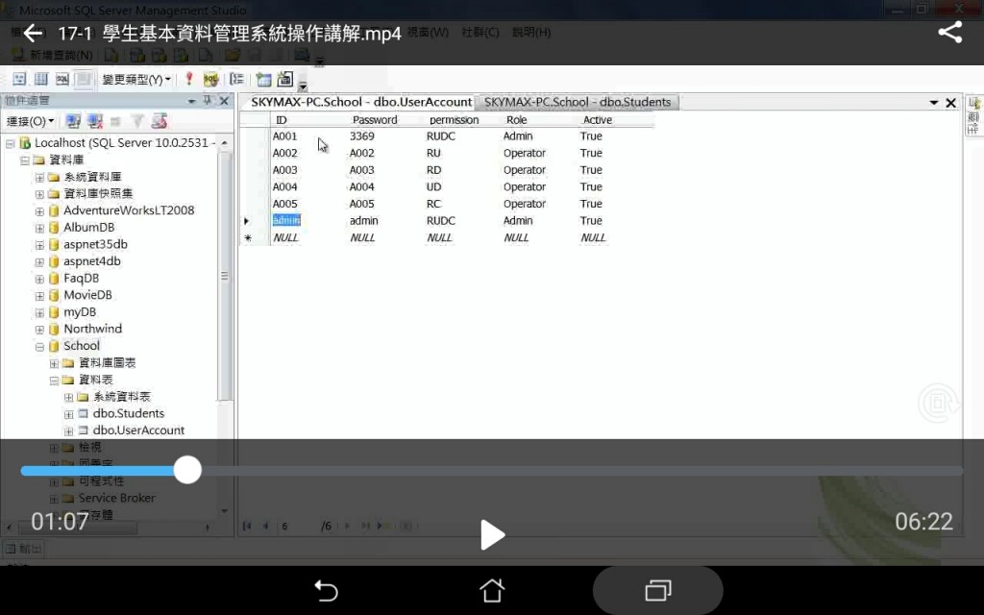Image resolution: width=984 pixels, height=615 pixels.
Task: Select the aspnet35db database
Action: [95, 244]
